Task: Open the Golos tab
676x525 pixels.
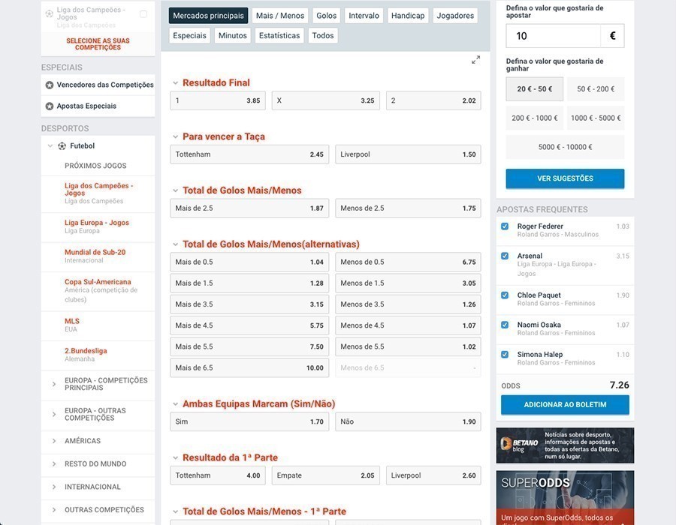Action: tap(327, 16)
